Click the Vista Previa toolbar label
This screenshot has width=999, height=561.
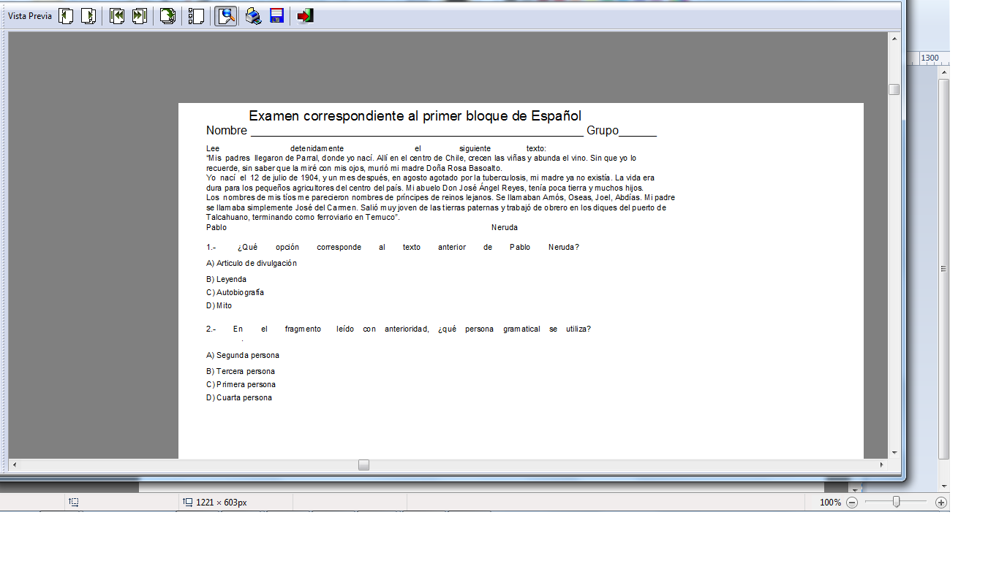click(x=30, y=16)
